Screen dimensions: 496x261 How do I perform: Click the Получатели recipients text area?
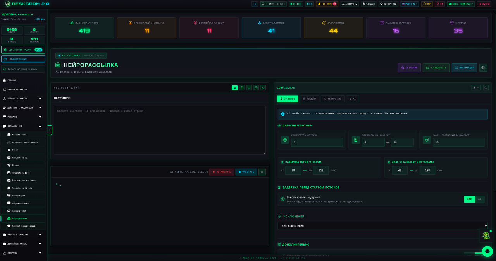[160, 131]
